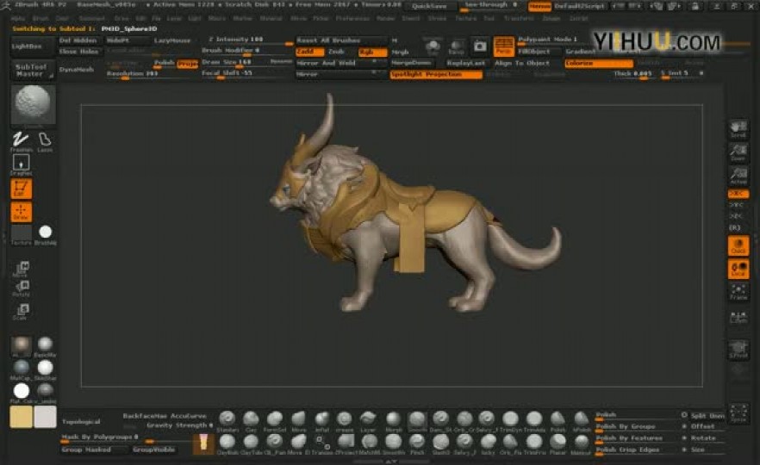760x465 pixels.
Task: Open the Texture menu
Action: coord(465,18)
